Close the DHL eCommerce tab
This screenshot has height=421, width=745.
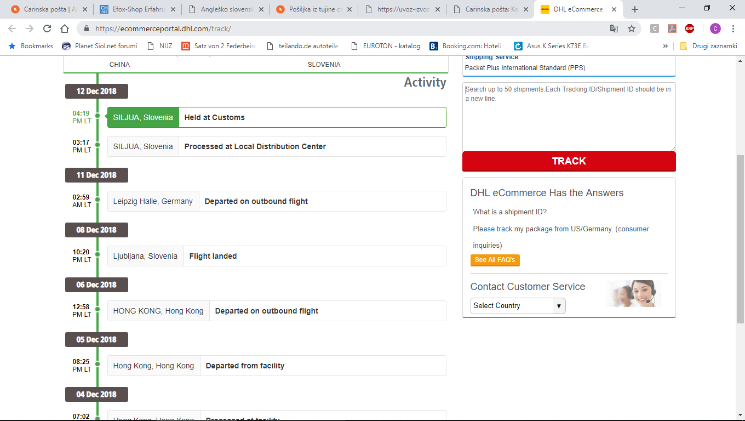[x=615, y=9]
